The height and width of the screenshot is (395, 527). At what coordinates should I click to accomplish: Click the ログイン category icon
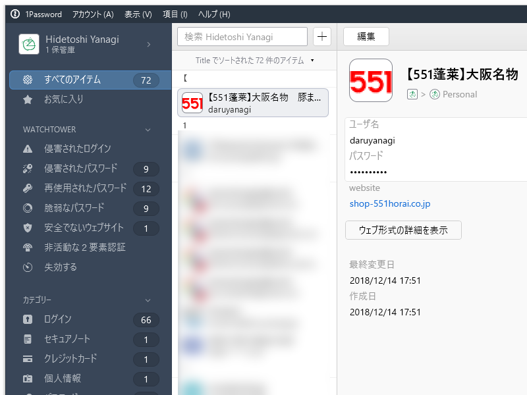point(28,319)
